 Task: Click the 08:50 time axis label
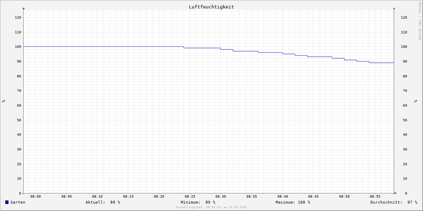coord(344,197)
